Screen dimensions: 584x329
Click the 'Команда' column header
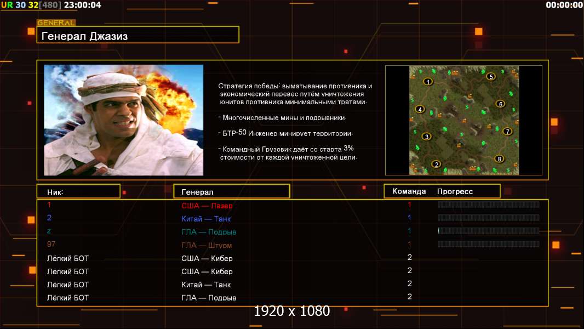pyautogui.click(x=409, y=191)
